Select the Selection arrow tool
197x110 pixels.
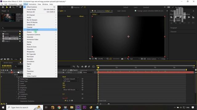tap(7, 7)
